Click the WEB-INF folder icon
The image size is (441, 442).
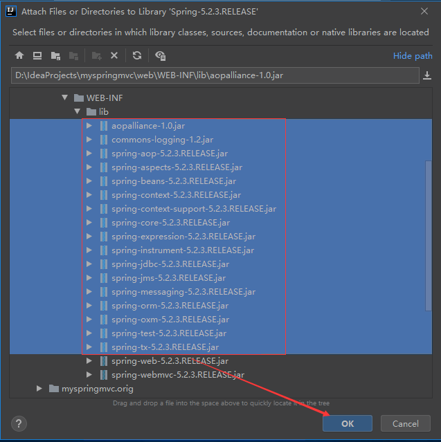[79, 98]
